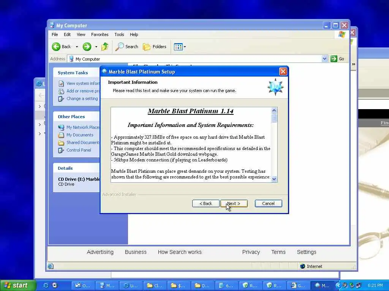Expand toolbar chevron in window behind

coord(354,64)
